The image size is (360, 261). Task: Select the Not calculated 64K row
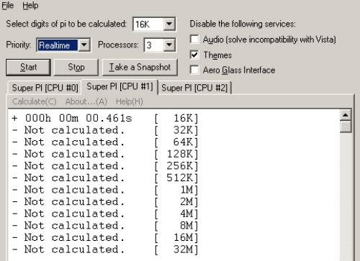[105, 142]
